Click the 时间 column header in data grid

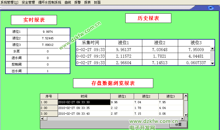(x=84, y=96)
